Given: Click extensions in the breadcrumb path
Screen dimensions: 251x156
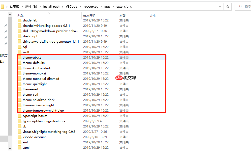Looking at the screenshot, I should click(124, 7).
